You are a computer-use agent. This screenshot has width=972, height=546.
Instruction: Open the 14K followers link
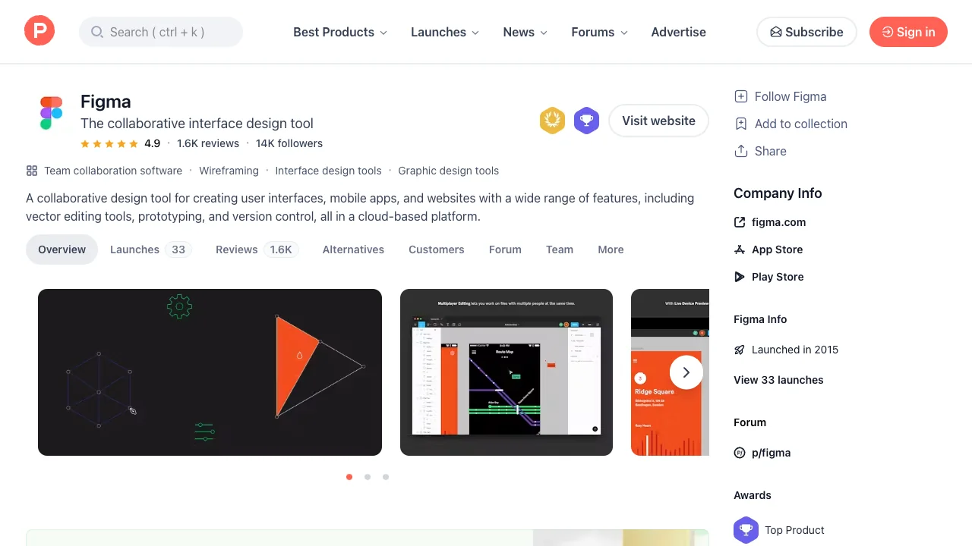[x=289, y=143]
